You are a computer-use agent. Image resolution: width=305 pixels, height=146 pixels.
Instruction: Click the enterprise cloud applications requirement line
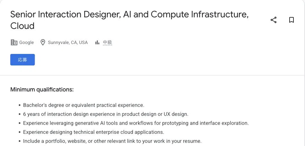coord(93,132)
